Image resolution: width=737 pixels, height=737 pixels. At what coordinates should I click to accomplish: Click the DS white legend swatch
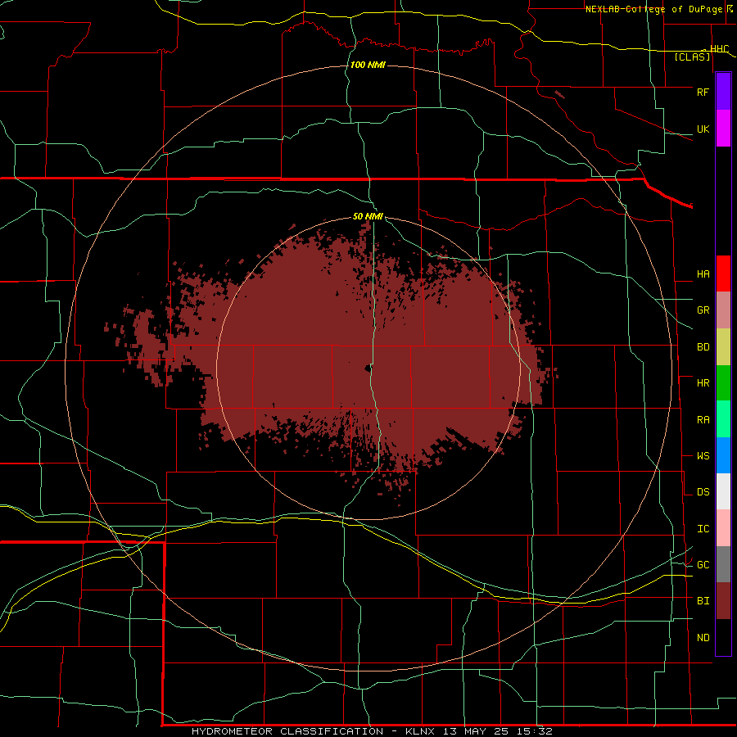723,491
